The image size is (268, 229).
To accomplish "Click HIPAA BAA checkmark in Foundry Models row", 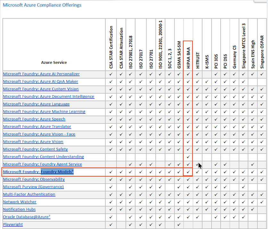I will point(188,172).
